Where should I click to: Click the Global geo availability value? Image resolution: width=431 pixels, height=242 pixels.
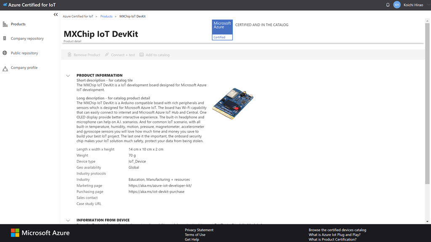[134, 167]
